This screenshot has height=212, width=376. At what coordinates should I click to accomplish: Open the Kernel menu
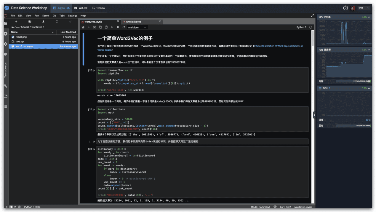point(46,16)
